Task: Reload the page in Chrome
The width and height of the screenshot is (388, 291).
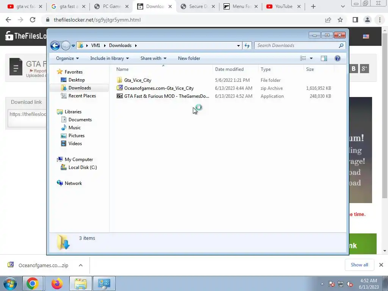Action: tap(33, 20)
